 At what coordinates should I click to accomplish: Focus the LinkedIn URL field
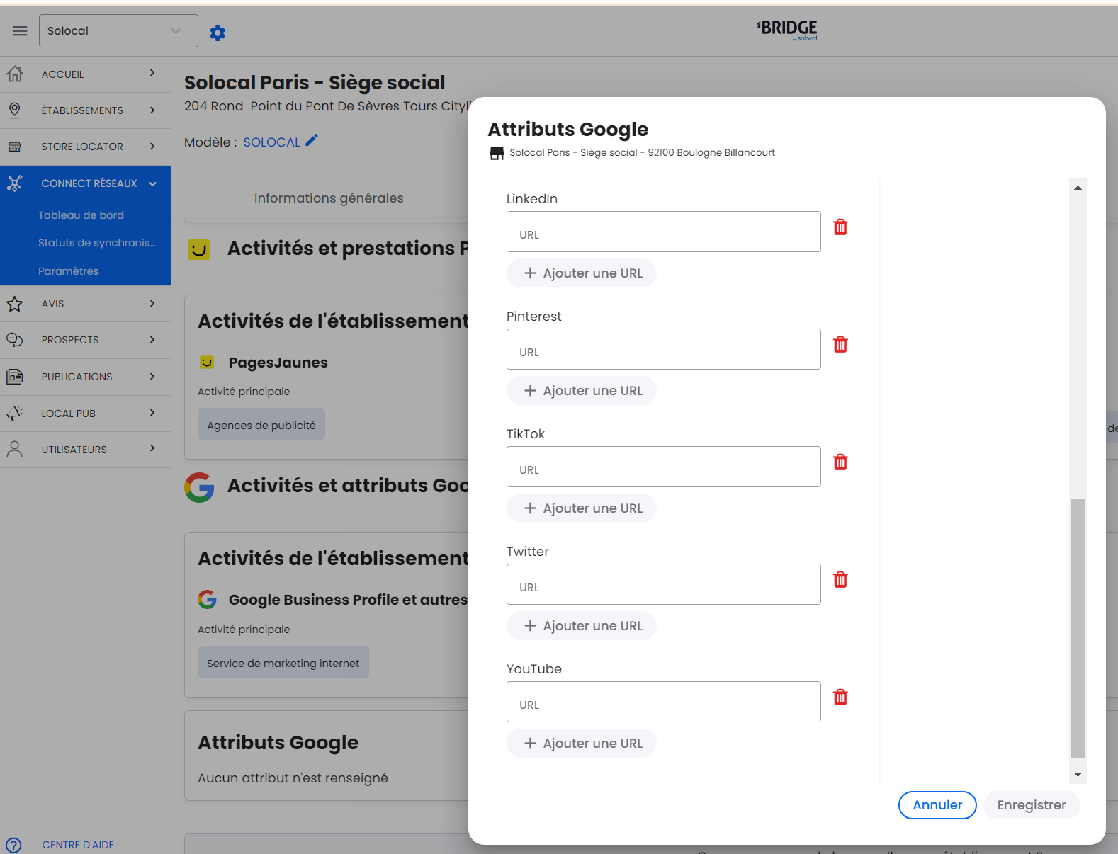coord(664,232)
